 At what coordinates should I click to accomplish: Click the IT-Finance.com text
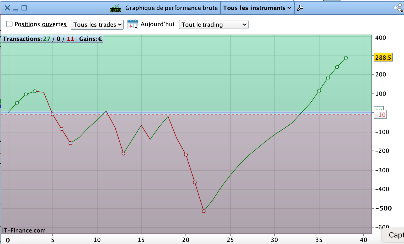[x=24, y=230]
